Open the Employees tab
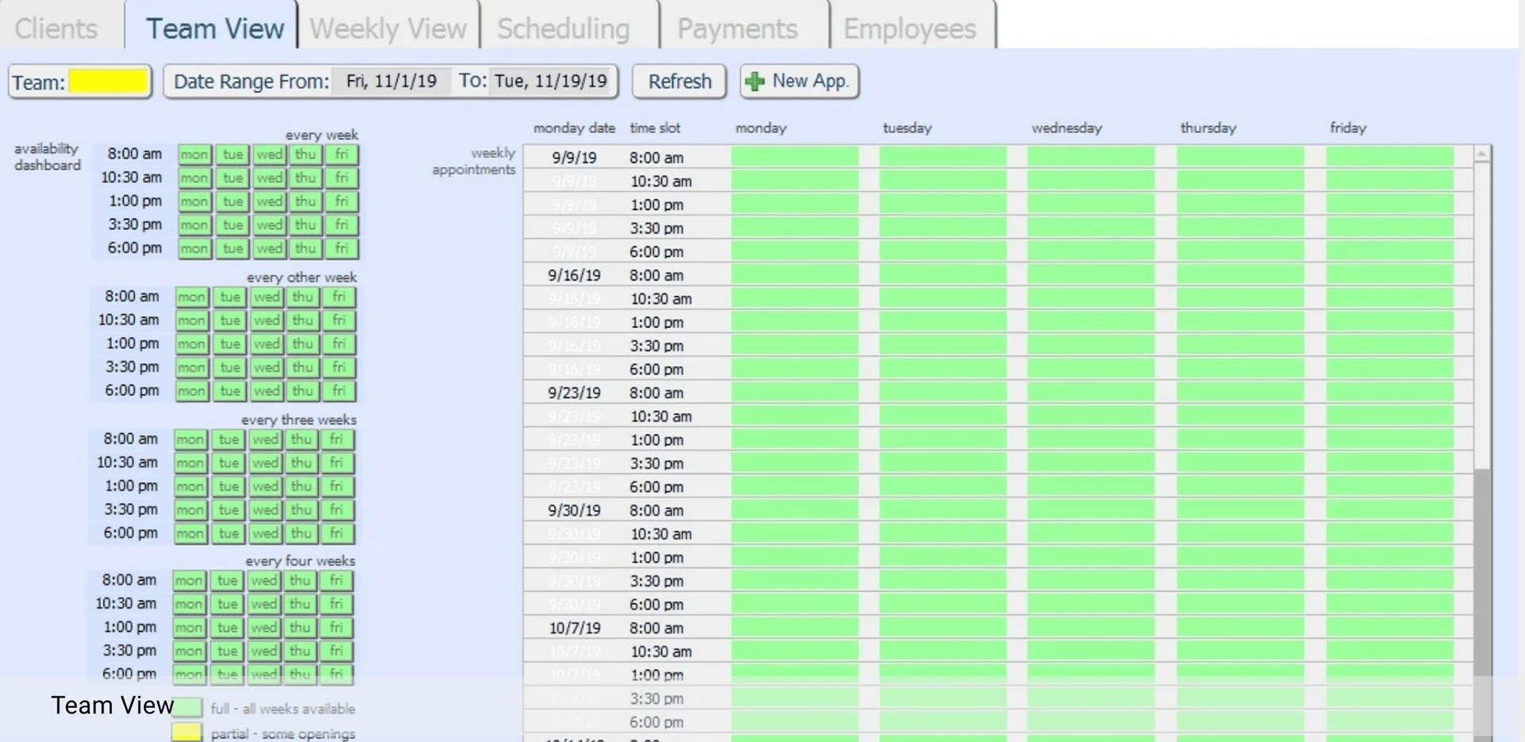This screenshot has height=742, width=1525. [910, 29]
